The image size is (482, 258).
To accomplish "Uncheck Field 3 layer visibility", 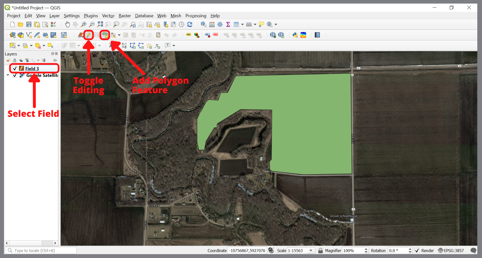I will [x=15, y=68].
